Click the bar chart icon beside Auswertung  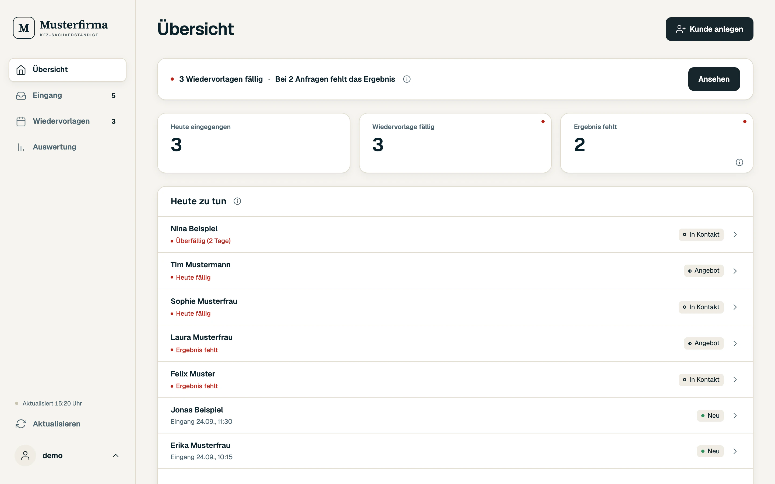coord(21,147)
